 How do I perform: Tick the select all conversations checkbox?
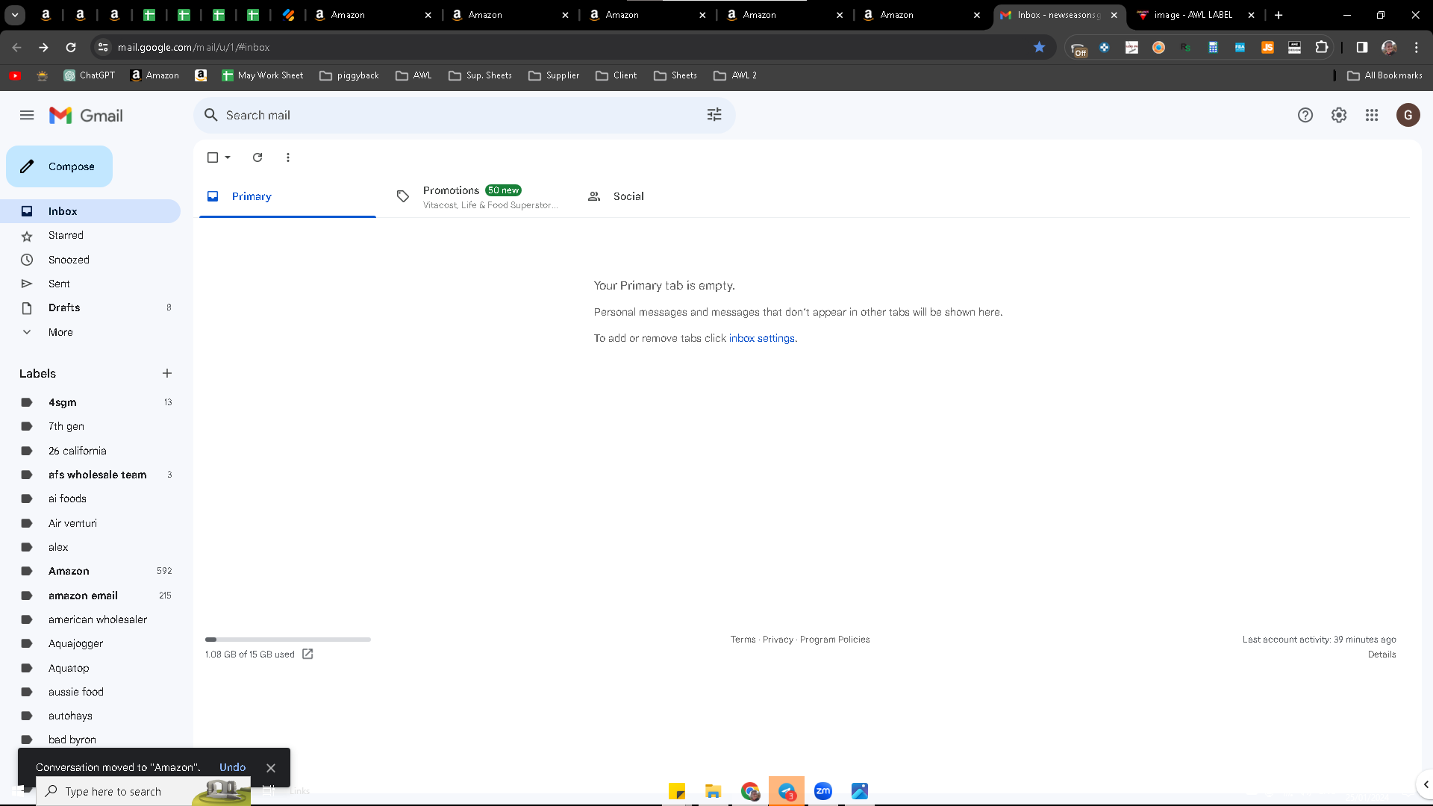click(x=213, y=157)
